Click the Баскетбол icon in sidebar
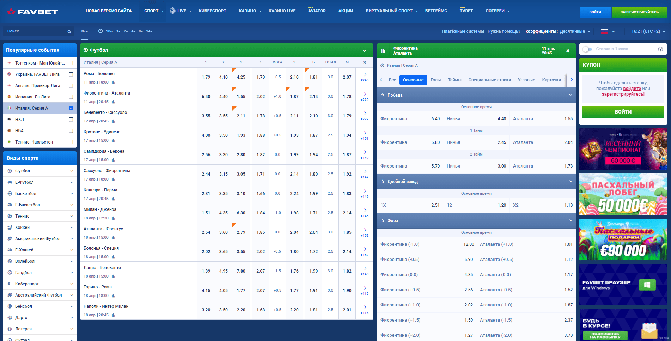 tap(10, 194)
